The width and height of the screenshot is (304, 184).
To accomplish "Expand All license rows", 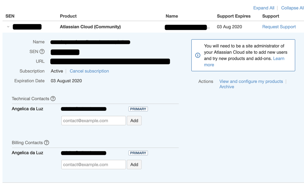I will click(264, 8).
